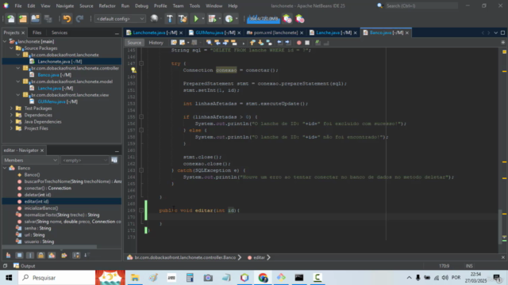
Task: Open the default config dropdown
Action: coord(120,19)
